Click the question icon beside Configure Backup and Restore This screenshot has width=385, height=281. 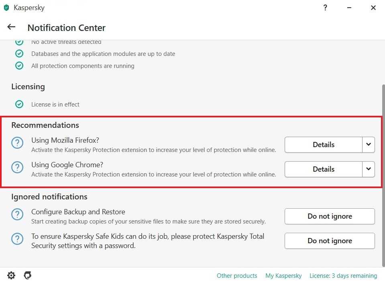tap(17, 215)
